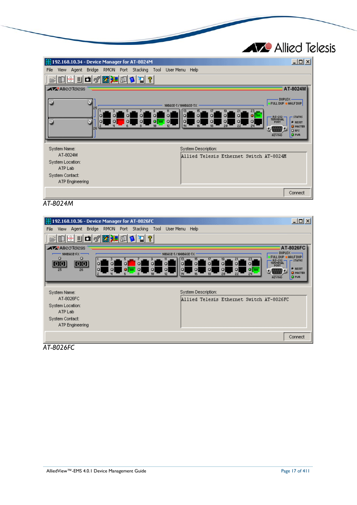Click the red grid icon in AT-8026FC toolbar
Screen dimensions: 357x505
[x=70, y=239]
